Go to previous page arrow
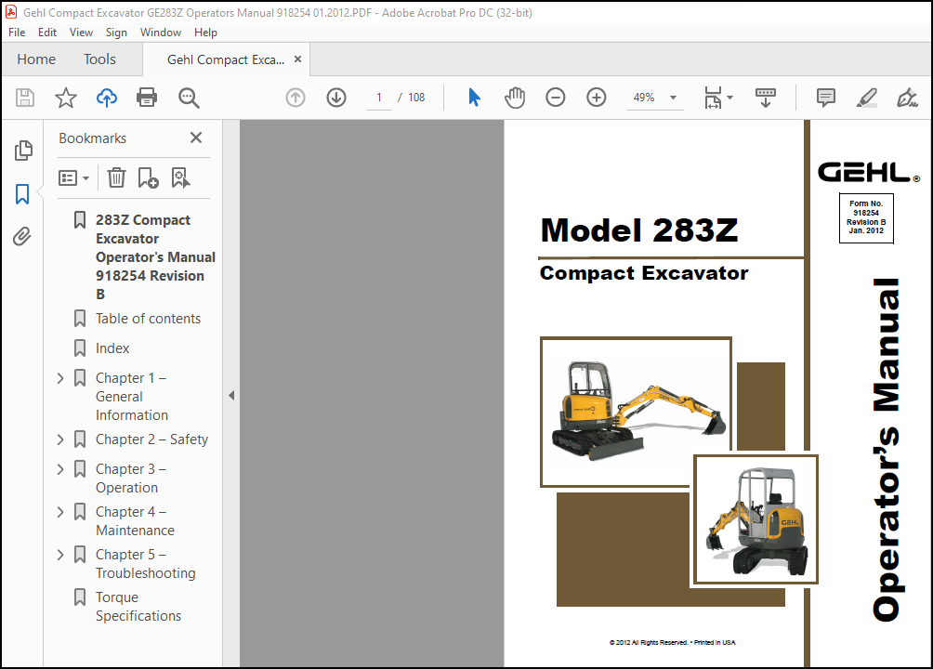The image size is (933, 669). pos(296,98)
